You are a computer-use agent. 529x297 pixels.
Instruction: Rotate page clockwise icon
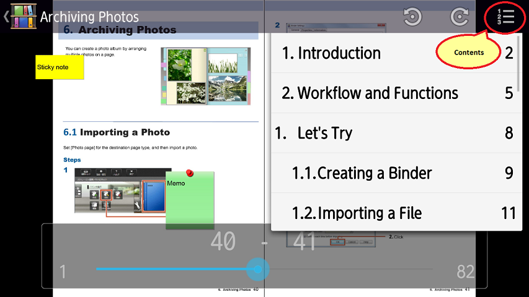pos(460,16)
